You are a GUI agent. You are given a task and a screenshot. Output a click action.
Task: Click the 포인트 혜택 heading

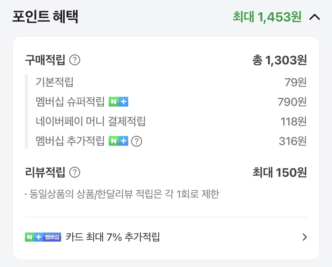pyautogui.click(x=45, y=17)
